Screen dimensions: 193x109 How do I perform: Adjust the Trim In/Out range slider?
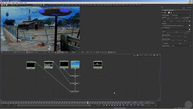(176, 33)
